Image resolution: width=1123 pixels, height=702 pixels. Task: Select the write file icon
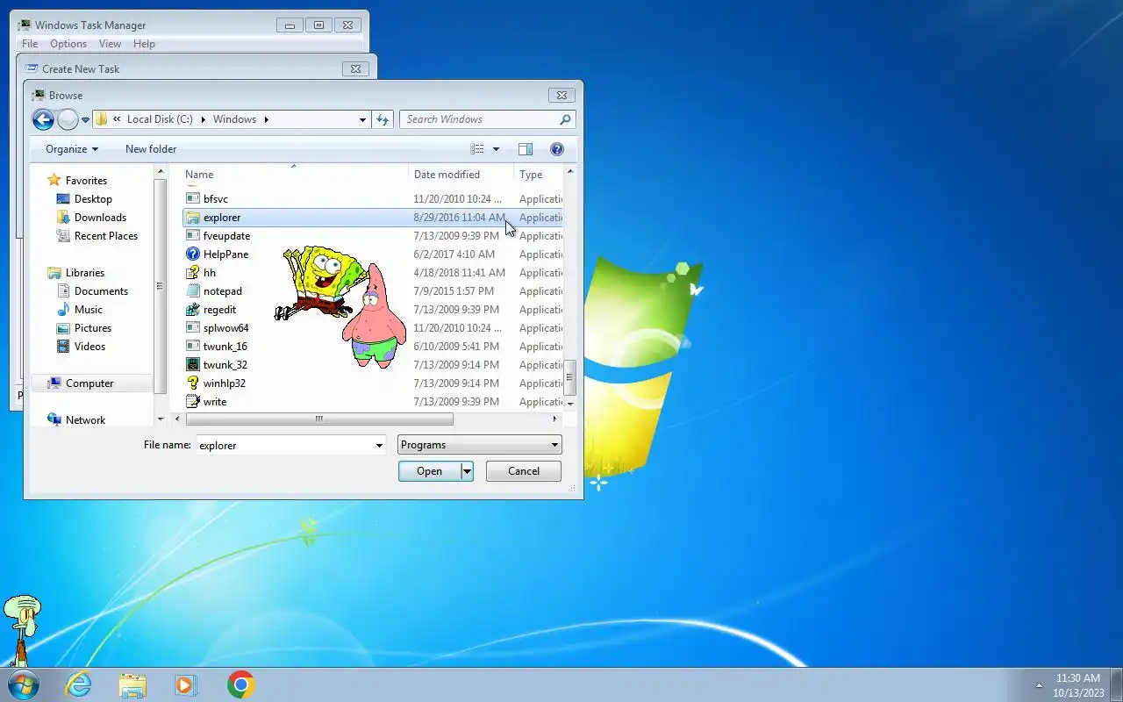(193, 402)
